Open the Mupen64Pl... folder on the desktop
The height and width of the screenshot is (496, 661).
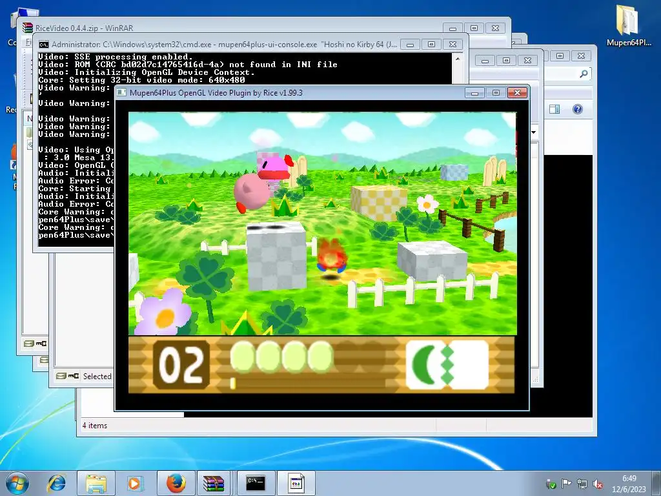[629, 25]
